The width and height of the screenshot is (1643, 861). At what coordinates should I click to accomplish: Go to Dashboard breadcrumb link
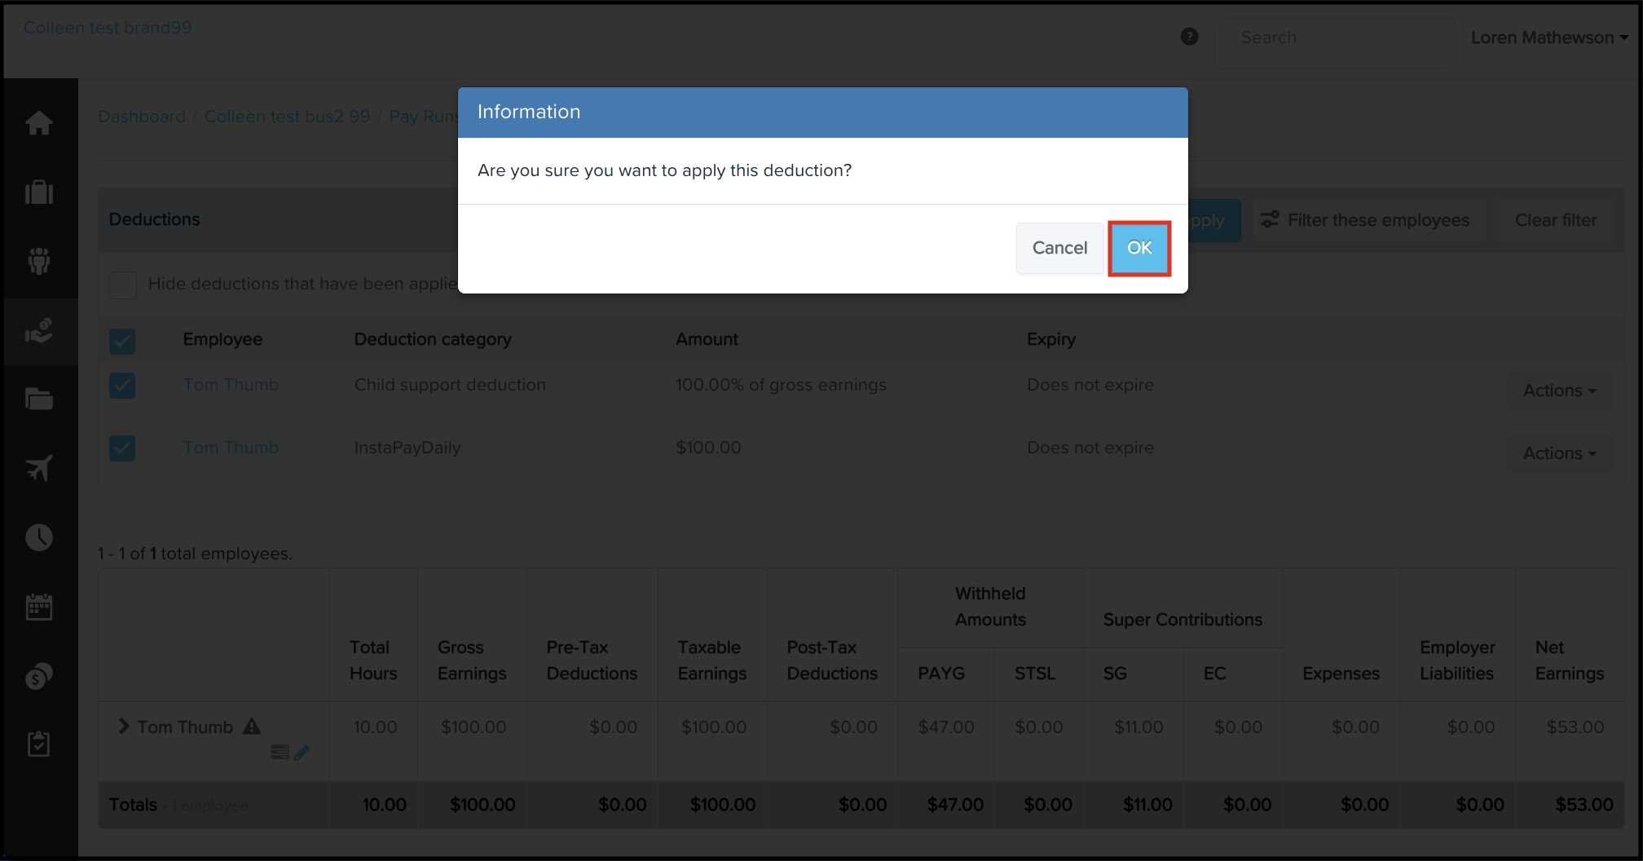142,117
